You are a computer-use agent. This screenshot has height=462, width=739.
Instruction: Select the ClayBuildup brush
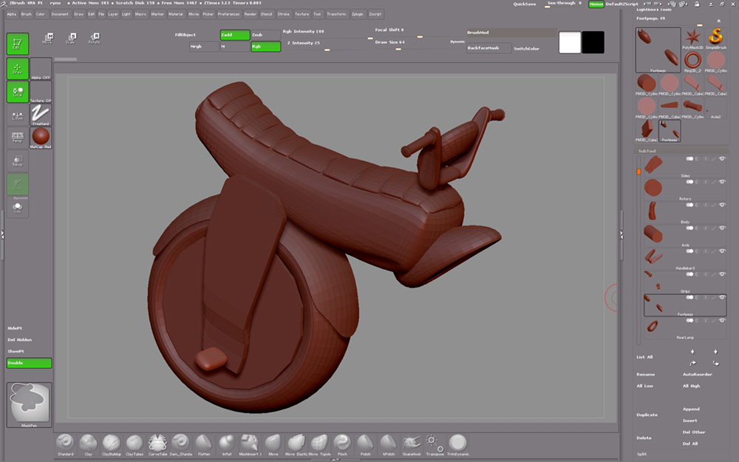coord(111,444)
